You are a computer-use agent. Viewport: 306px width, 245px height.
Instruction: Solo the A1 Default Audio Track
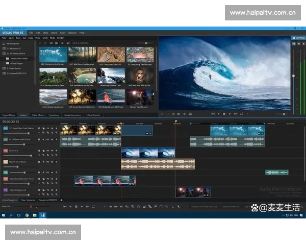pyautogui.click(x=57, y=138)
